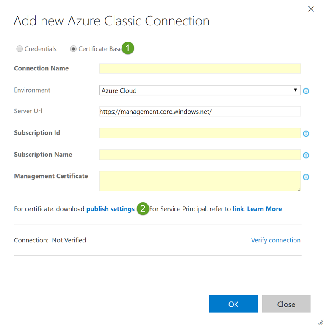
Task: Close the dialog with the X icon
Action: (311, 9)
